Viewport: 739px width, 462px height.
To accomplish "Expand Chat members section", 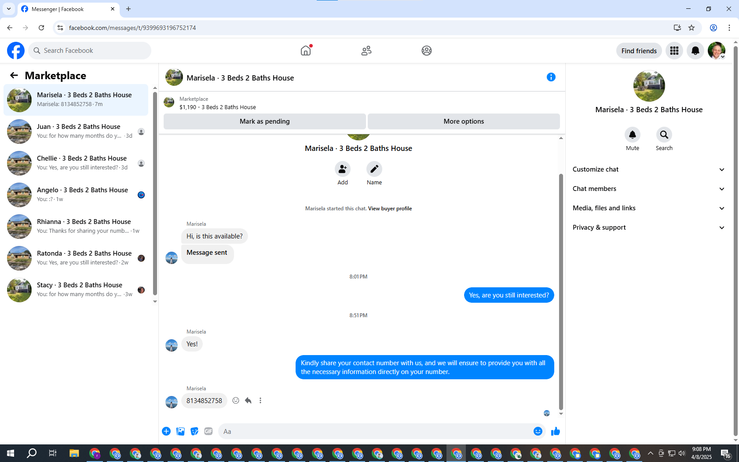I will pyautogui.click(x=649, y=189).
